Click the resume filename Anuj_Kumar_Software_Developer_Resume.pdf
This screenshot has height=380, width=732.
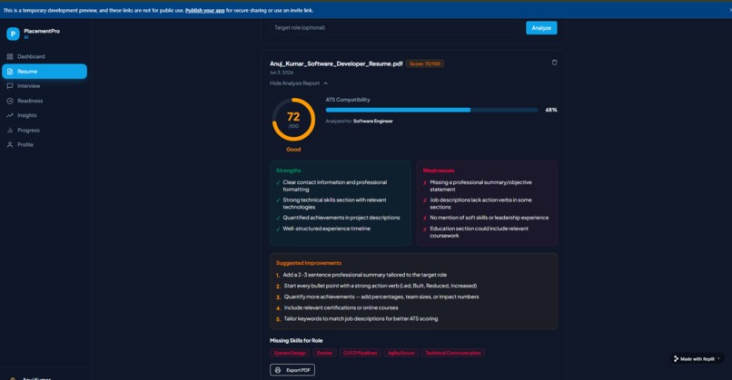[x=336, y=63]
